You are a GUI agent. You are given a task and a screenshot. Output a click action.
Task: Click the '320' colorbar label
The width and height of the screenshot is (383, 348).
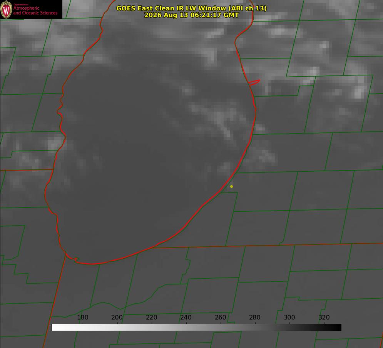[x=324, y=317]
